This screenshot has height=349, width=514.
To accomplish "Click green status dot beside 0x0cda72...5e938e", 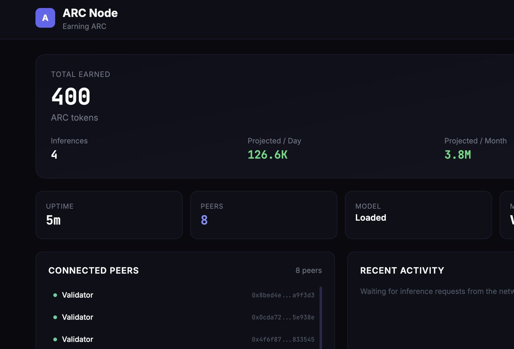I will 55,317.
